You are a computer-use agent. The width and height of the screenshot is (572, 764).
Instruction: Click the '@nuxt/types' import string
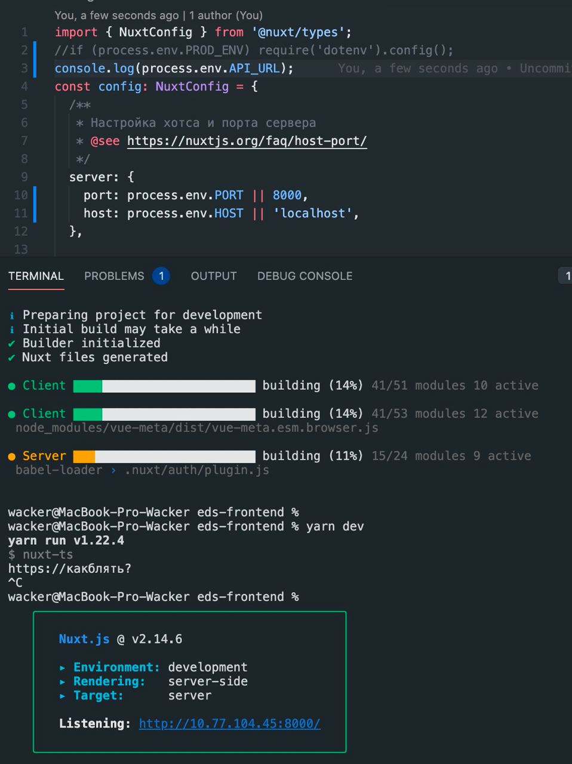pyautogui.click(x=298, y=32)
